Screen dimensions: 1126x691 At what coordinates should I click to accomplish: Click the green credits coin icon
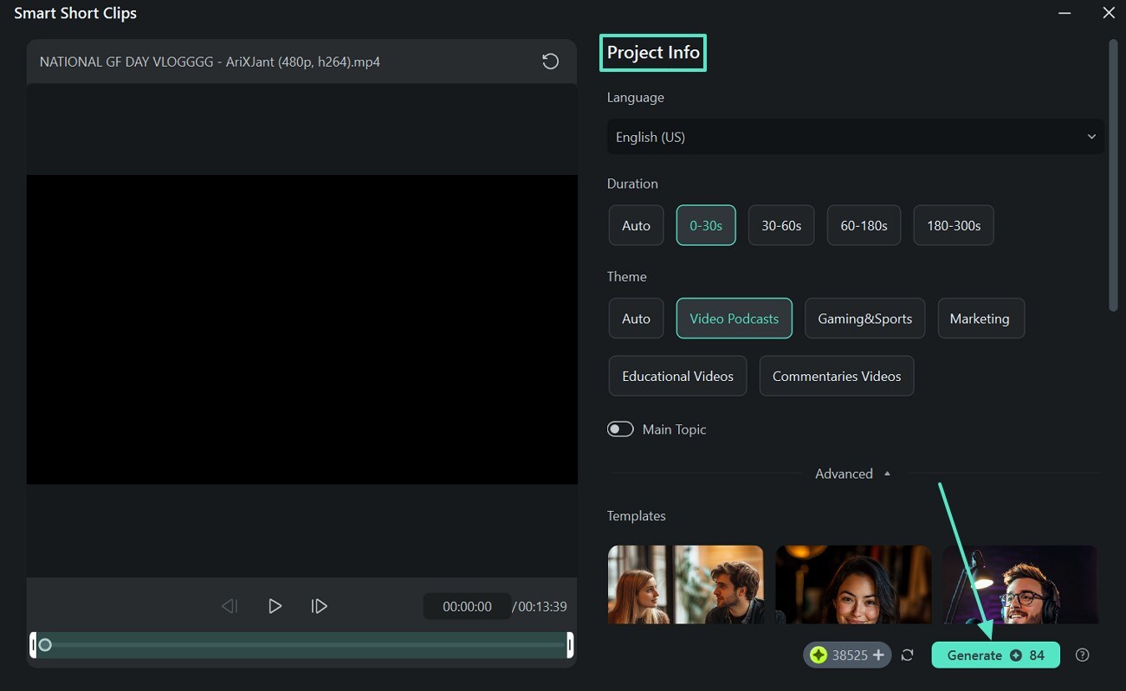(x=819, y=655)
